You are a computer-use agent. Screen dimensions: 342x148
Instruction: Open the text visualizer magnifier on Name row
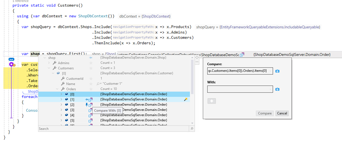98,84
